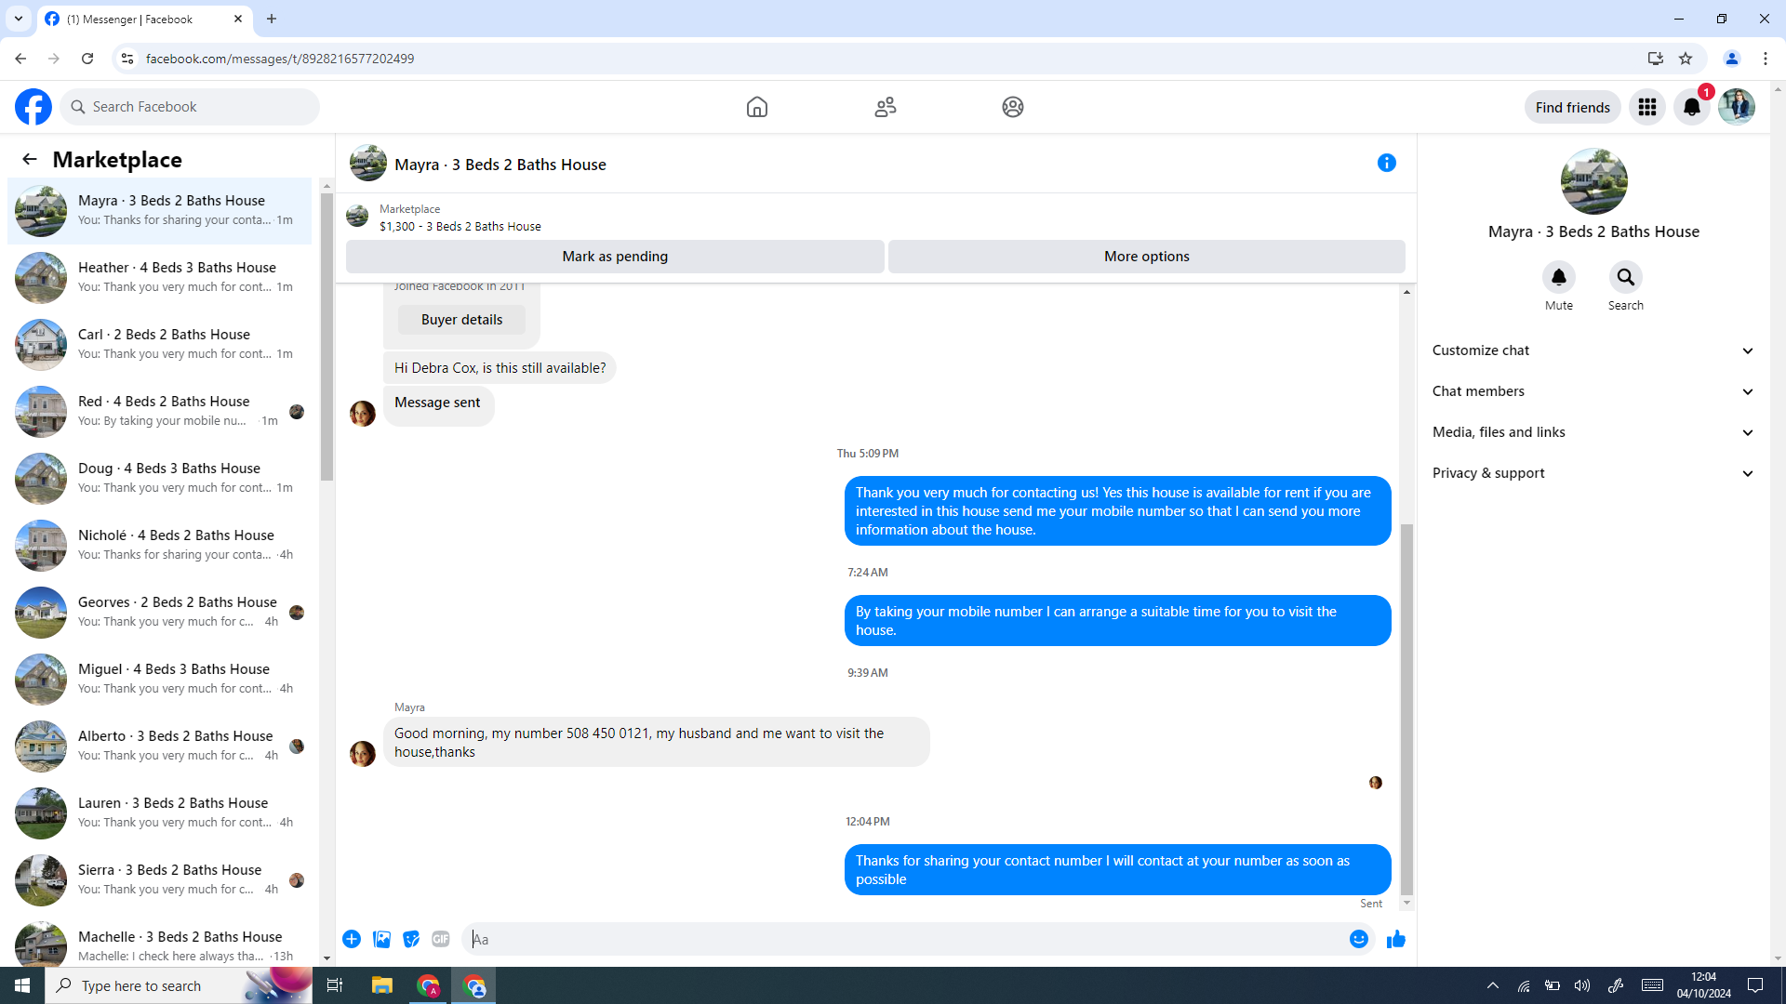Mute the Mayra conversation
This screenshot has width=1786, height=1004.
[x=1559, y=277]
